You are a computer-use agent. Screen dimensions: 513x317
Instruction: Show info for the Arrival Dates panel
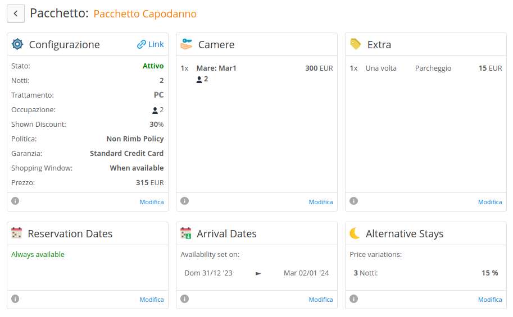[x=184, y=298]
